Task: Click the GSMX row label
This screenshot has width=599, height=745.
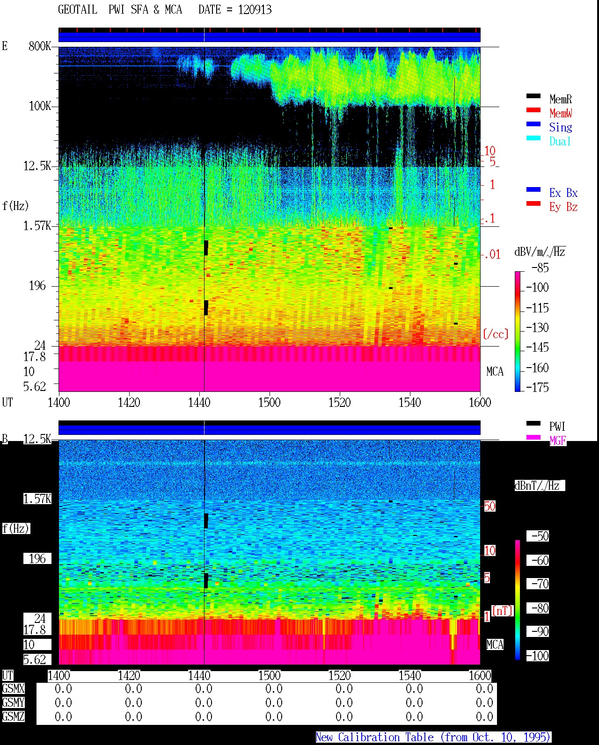Action: point(13,688)
